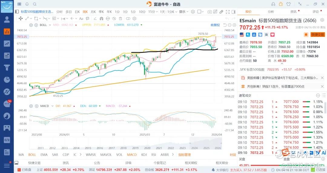This screenshot has width=327, height=173.
Task: Open the 齐创新高 news headline
Action: coord(276,86)
